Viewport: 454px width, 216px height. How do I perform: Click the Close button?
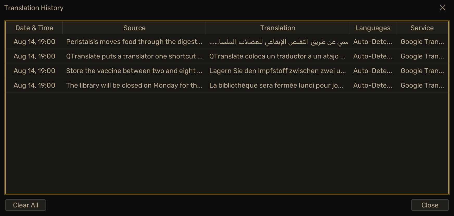tap(430, 205)
